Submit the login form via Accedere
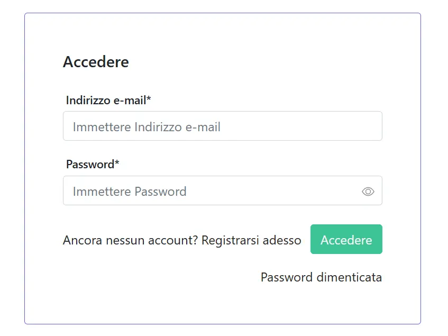This screenshot has height=336, width=448. pyautogui.click(x=346, y=239)
